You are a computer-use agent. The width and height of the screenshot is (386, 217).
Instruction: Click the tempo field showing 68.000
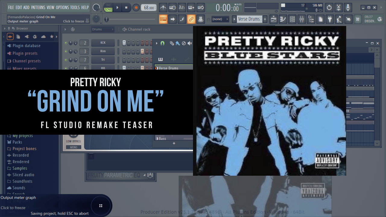click(x=149, y=8)
